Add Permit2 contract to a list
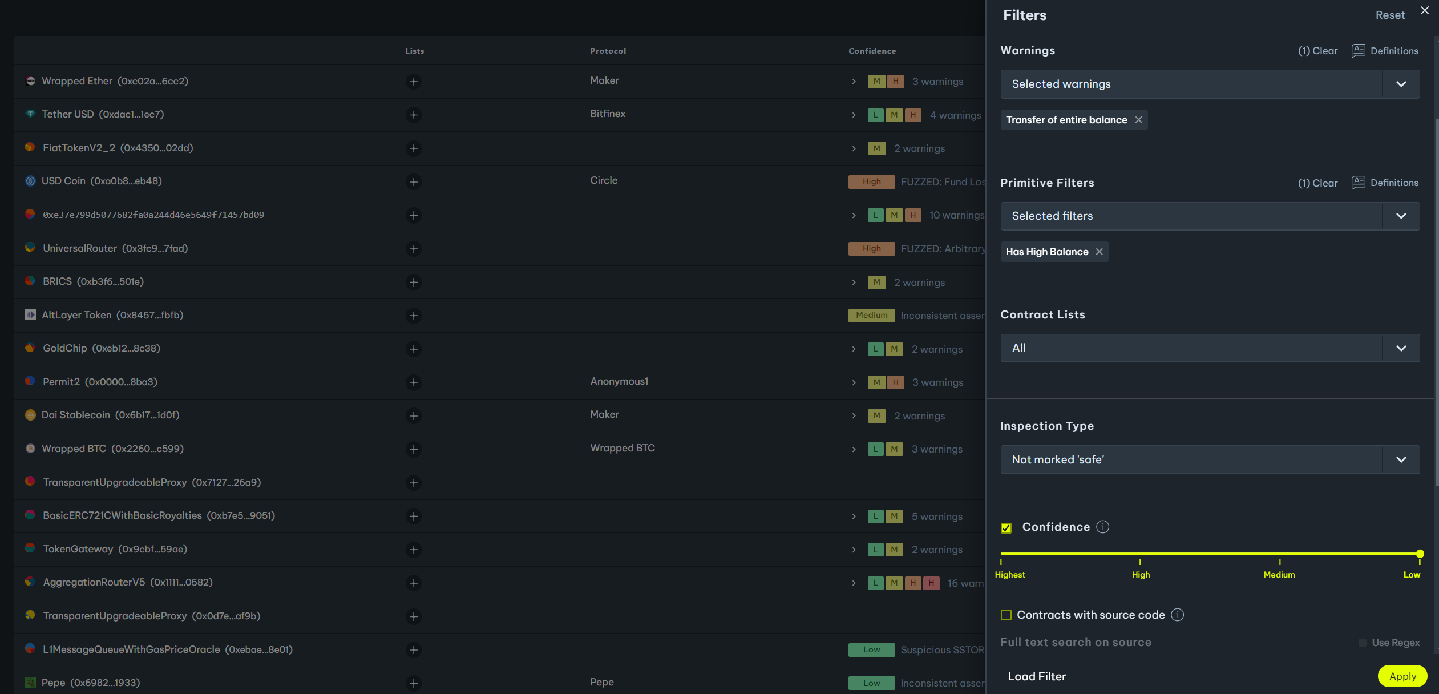The image size is (1439, 694). [x=413, y=382]
